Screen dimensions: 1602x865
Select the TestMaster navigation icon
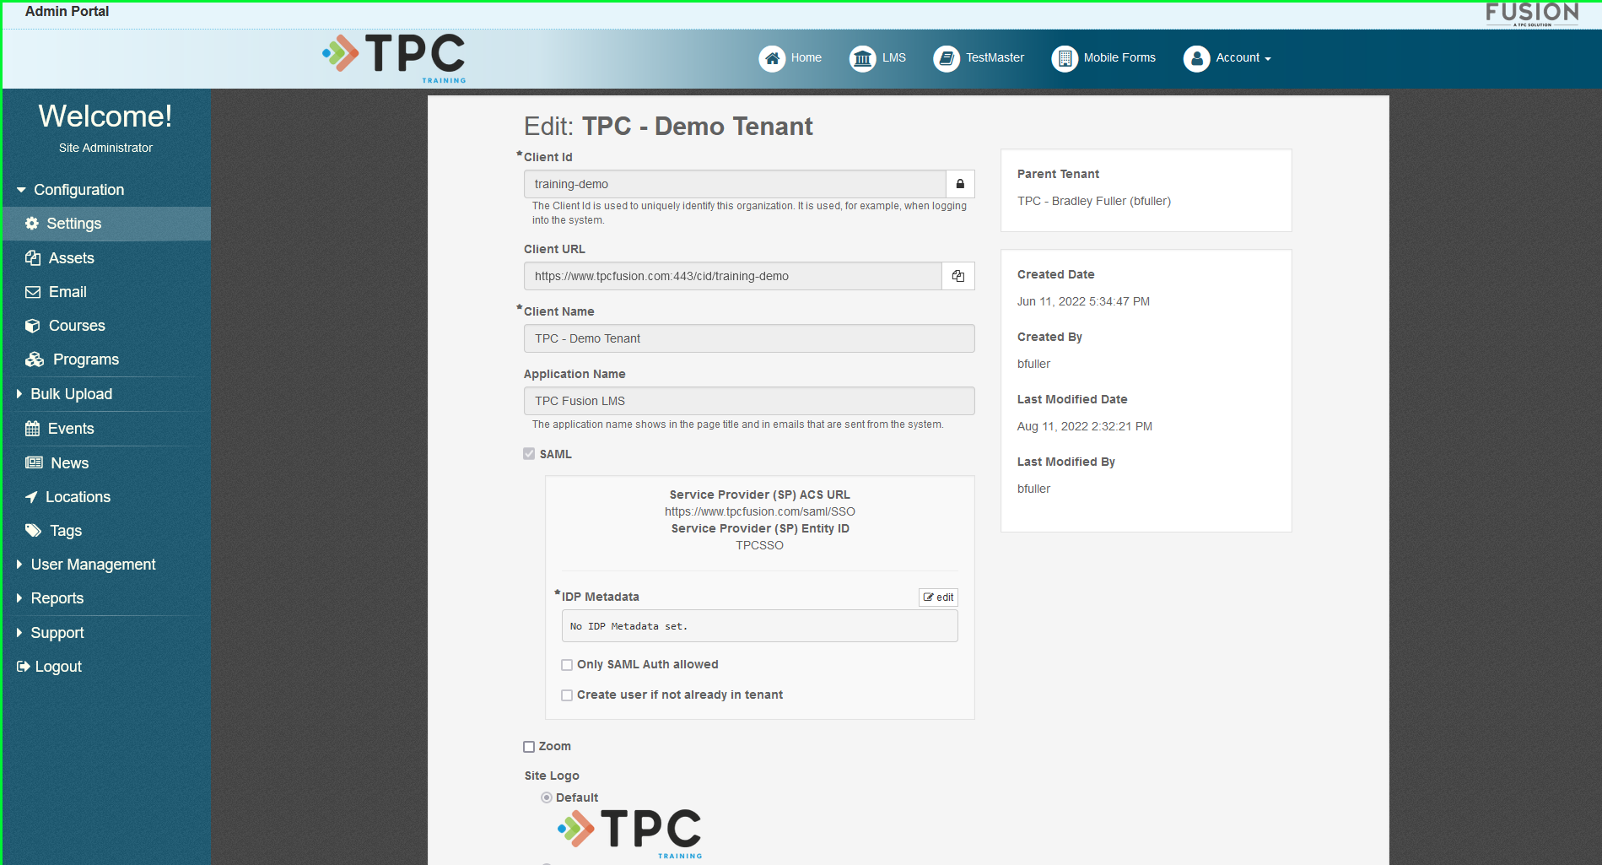pos(947,58)
